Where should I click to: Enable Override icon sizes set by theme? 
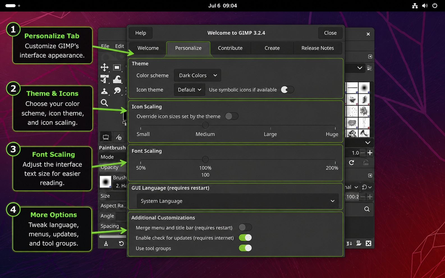tap(232, 116)
